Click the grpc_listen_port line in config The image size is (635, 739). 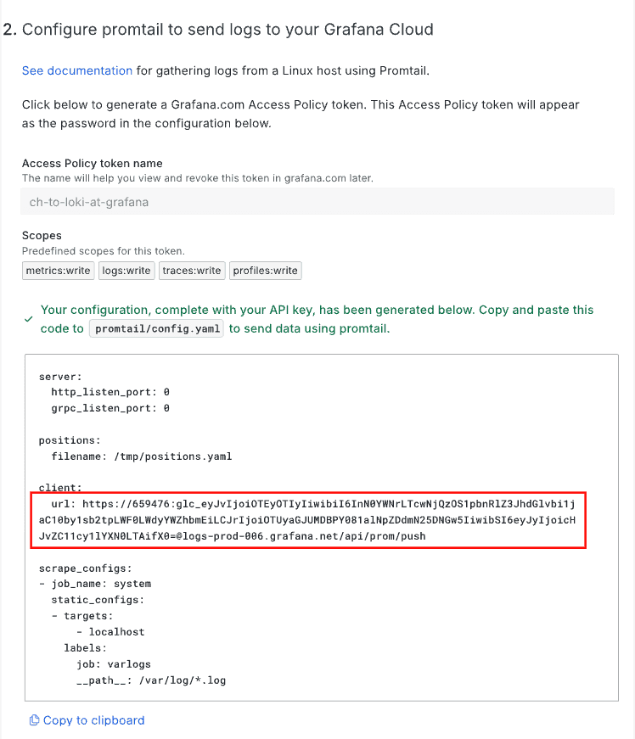pyautogui.click(x=110, y=408)
